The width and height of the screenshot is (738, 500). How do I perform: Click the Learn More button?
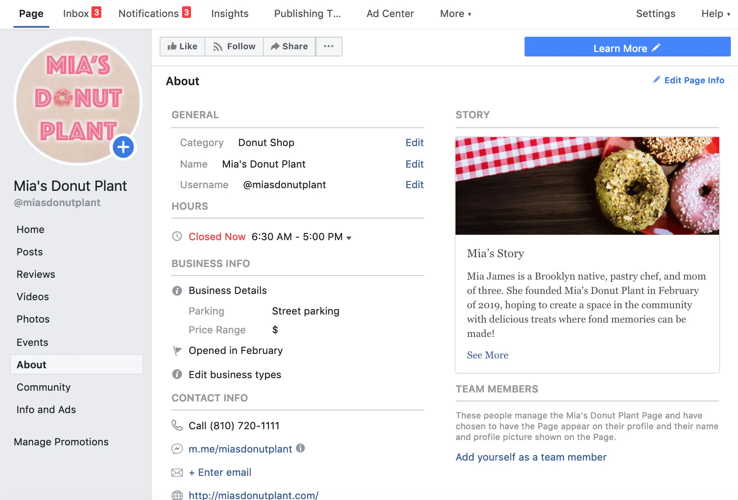pos(627,47)
